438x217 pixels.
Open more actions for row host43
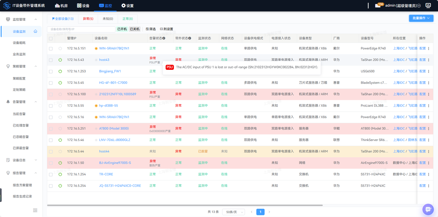[x=428, y=60]
